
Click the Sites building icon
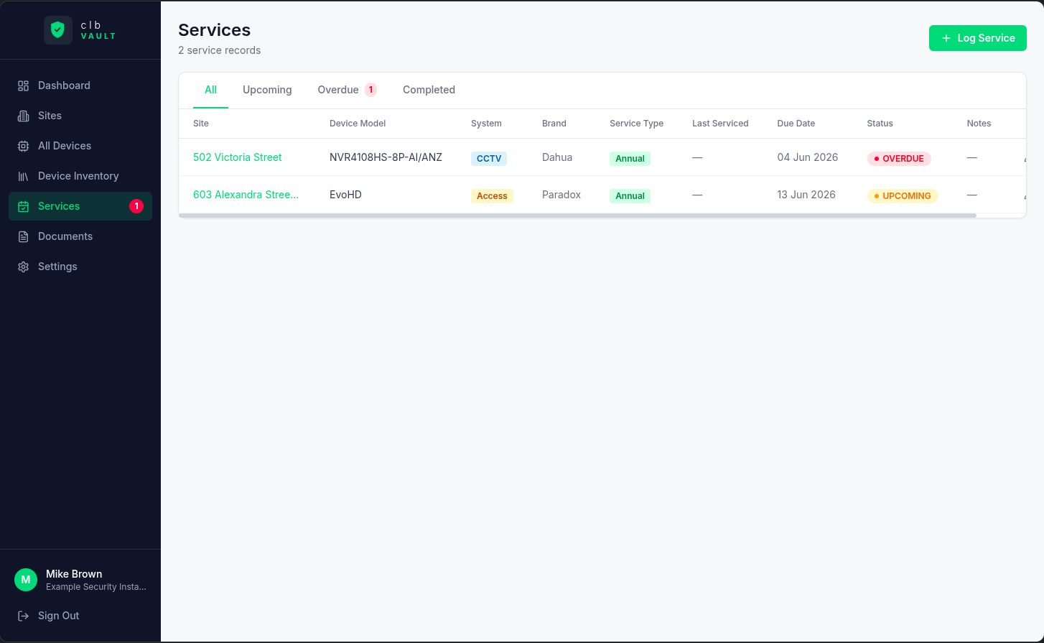point(23,116)
